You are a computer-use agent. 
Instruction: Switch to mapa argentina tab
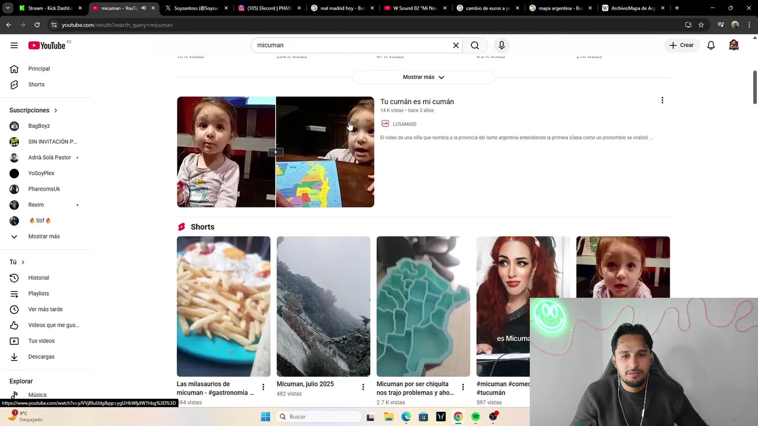(560, 8)
